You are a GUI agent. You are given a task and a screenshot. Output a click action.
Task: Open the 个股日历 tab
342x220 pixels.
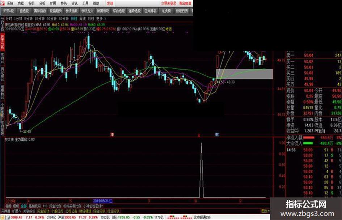point(57,211)
